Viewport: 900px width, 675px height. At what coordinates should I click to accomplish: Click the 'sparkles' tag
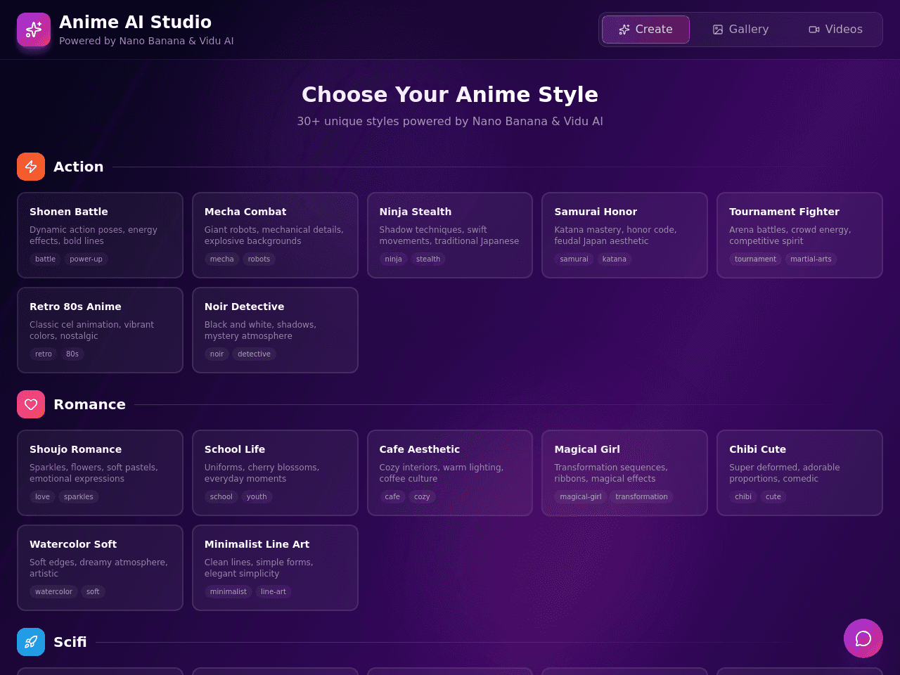79,496
